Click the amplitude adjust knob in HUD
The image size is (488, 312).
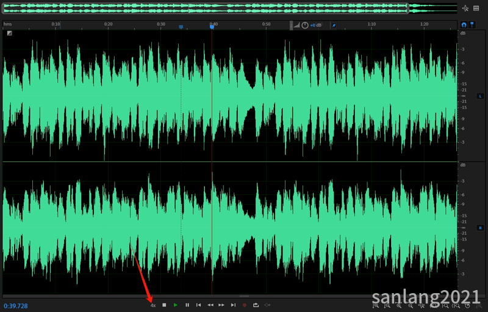305,26
